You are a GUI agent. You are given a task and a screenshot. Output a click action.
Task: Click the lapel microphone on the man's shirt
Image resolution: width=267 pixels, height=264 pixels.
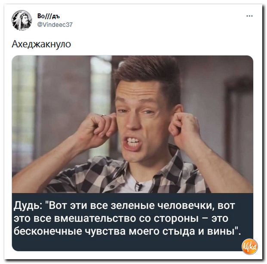pos(138,186)
